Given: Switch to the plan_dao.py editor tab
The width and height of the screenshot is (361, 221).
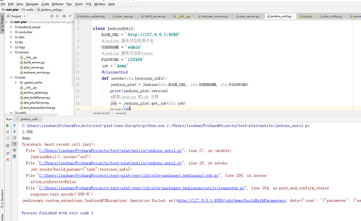Looking at the screenshot, I should coord(125,16).
